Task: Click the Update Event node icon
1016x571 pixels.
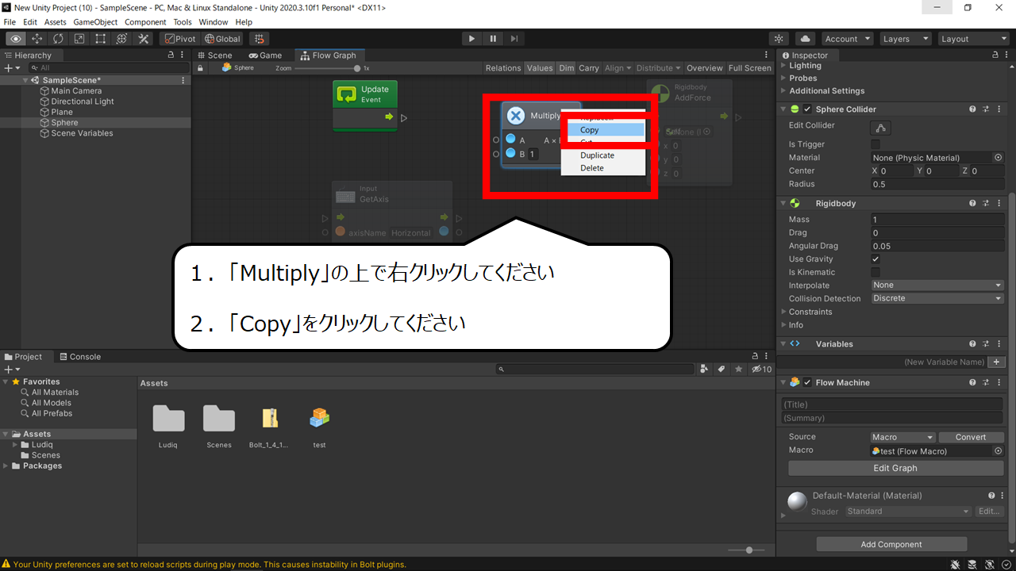Action: (347, 94)
